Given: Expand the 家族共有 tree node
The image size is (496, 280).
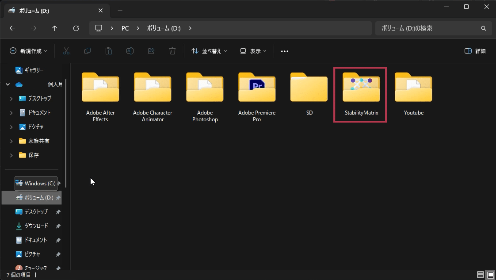Looking at the screenshot, I should coord(11,141).
